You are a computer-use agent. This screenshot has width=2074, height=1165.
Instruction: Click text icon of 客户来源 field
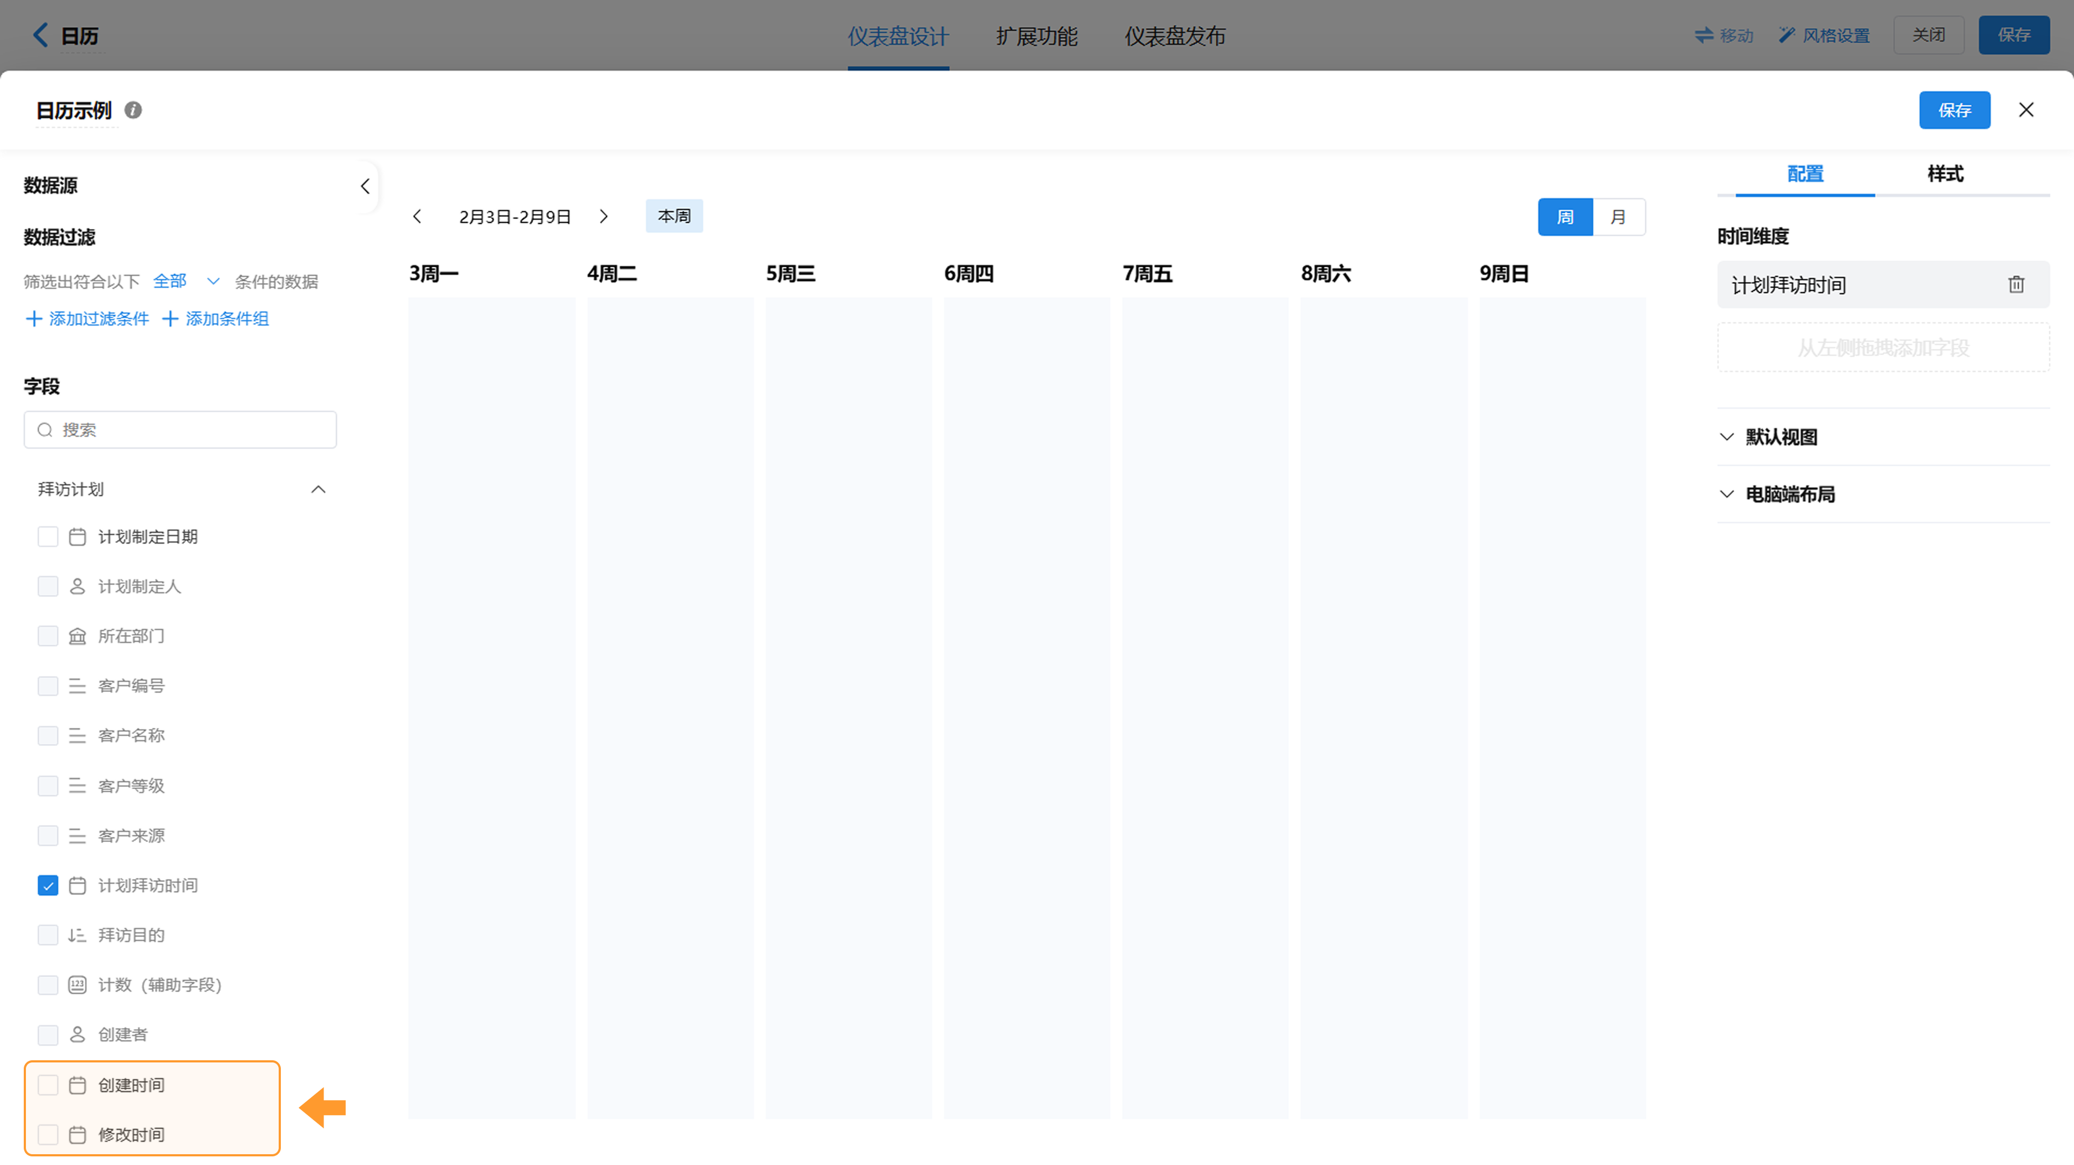[x=77, y=835]
